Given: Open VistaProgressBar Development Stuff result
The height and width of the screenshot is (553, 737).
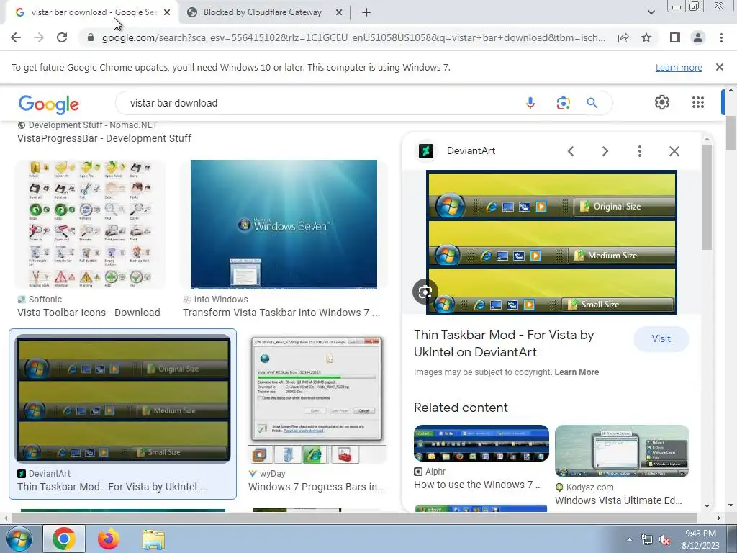Looking at the screenshot, I should coord(104,138).
